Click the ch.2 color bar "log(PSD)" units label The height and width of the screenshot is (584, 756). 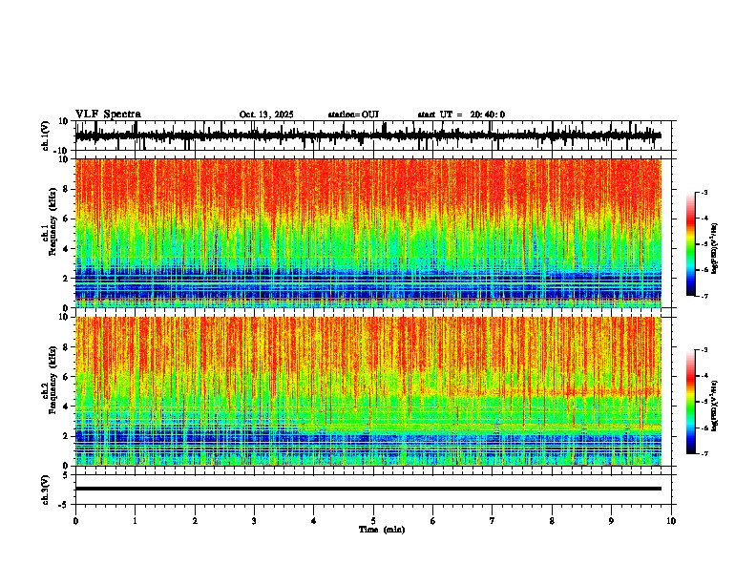point(714,407)
